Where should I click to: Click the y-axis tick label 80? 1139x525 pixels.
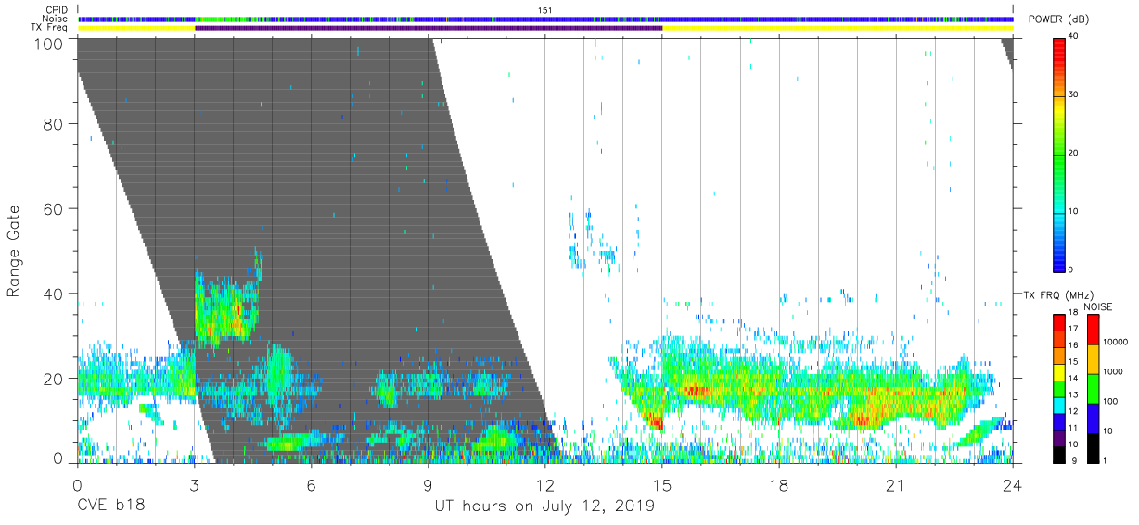(x=54, y=124)
